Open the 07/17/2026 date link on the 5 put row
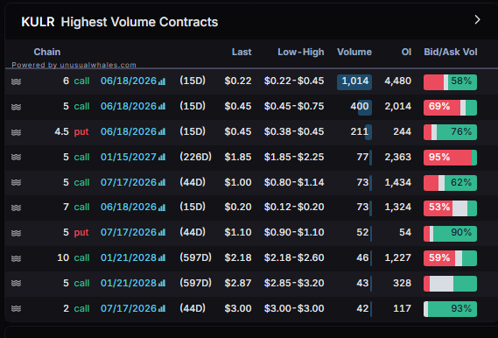This screenshot has height=338, width=498. coord(129,233)
